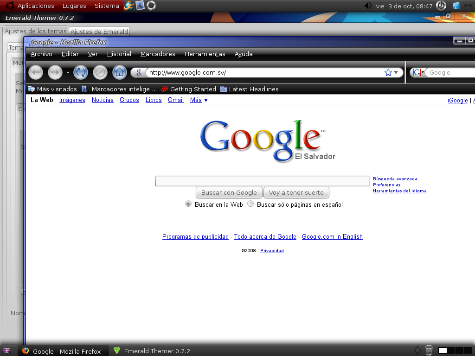Open Marcadores inteligentes bookmark folder
Screen dimensions: 475x356
coord(119,89)
